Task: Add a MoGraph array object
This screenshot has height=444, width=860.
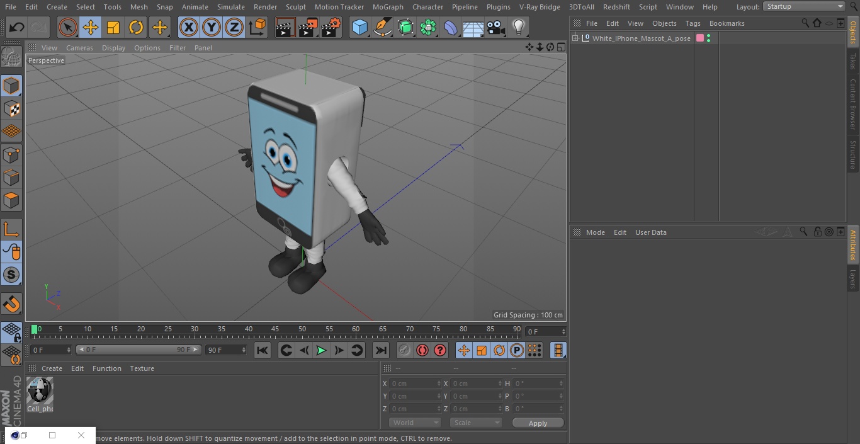Action: 428,27
